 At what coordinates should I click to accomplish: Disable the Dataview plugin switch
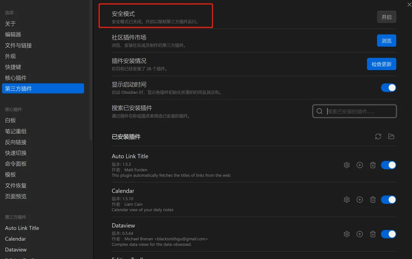388,234
